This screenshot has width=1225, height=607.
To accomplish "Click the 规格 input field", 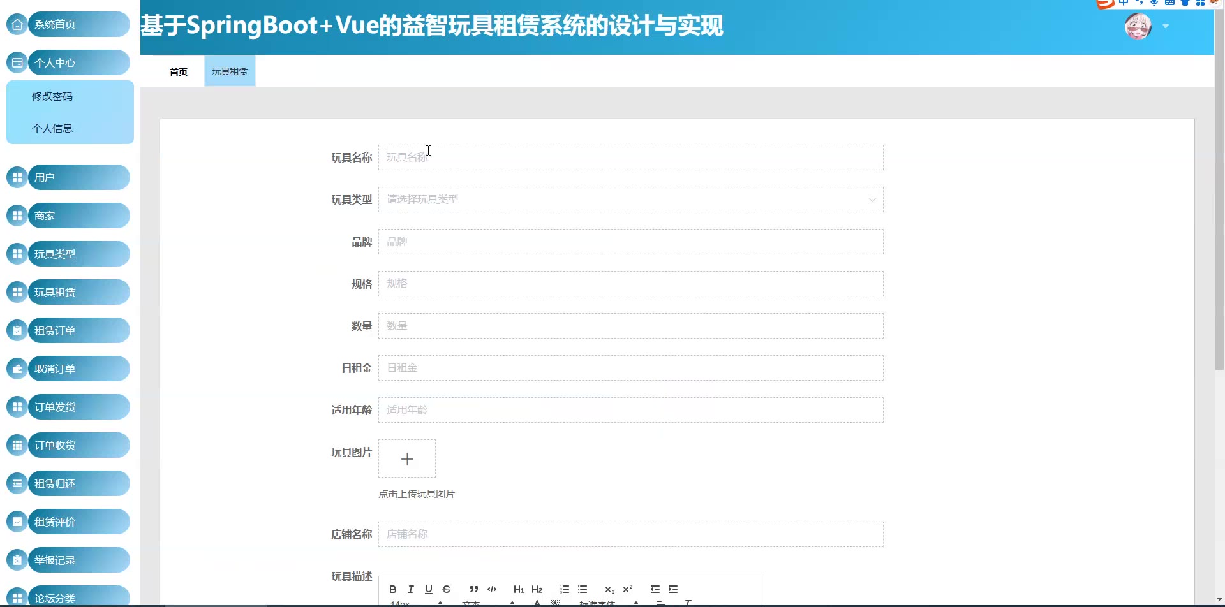I will pyautogui.click(x=630, y=284).
